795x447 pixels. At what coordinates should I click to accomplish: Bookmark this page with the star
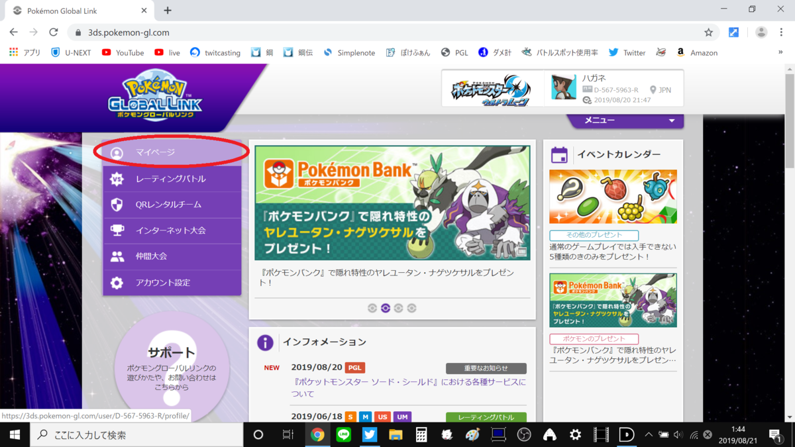pyautogui.click(x=708, y=32)
